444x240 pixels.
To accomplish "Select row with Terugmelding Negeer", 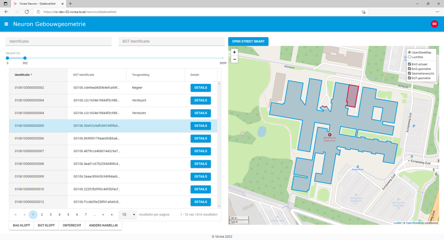I will click(x=113, y=88).
